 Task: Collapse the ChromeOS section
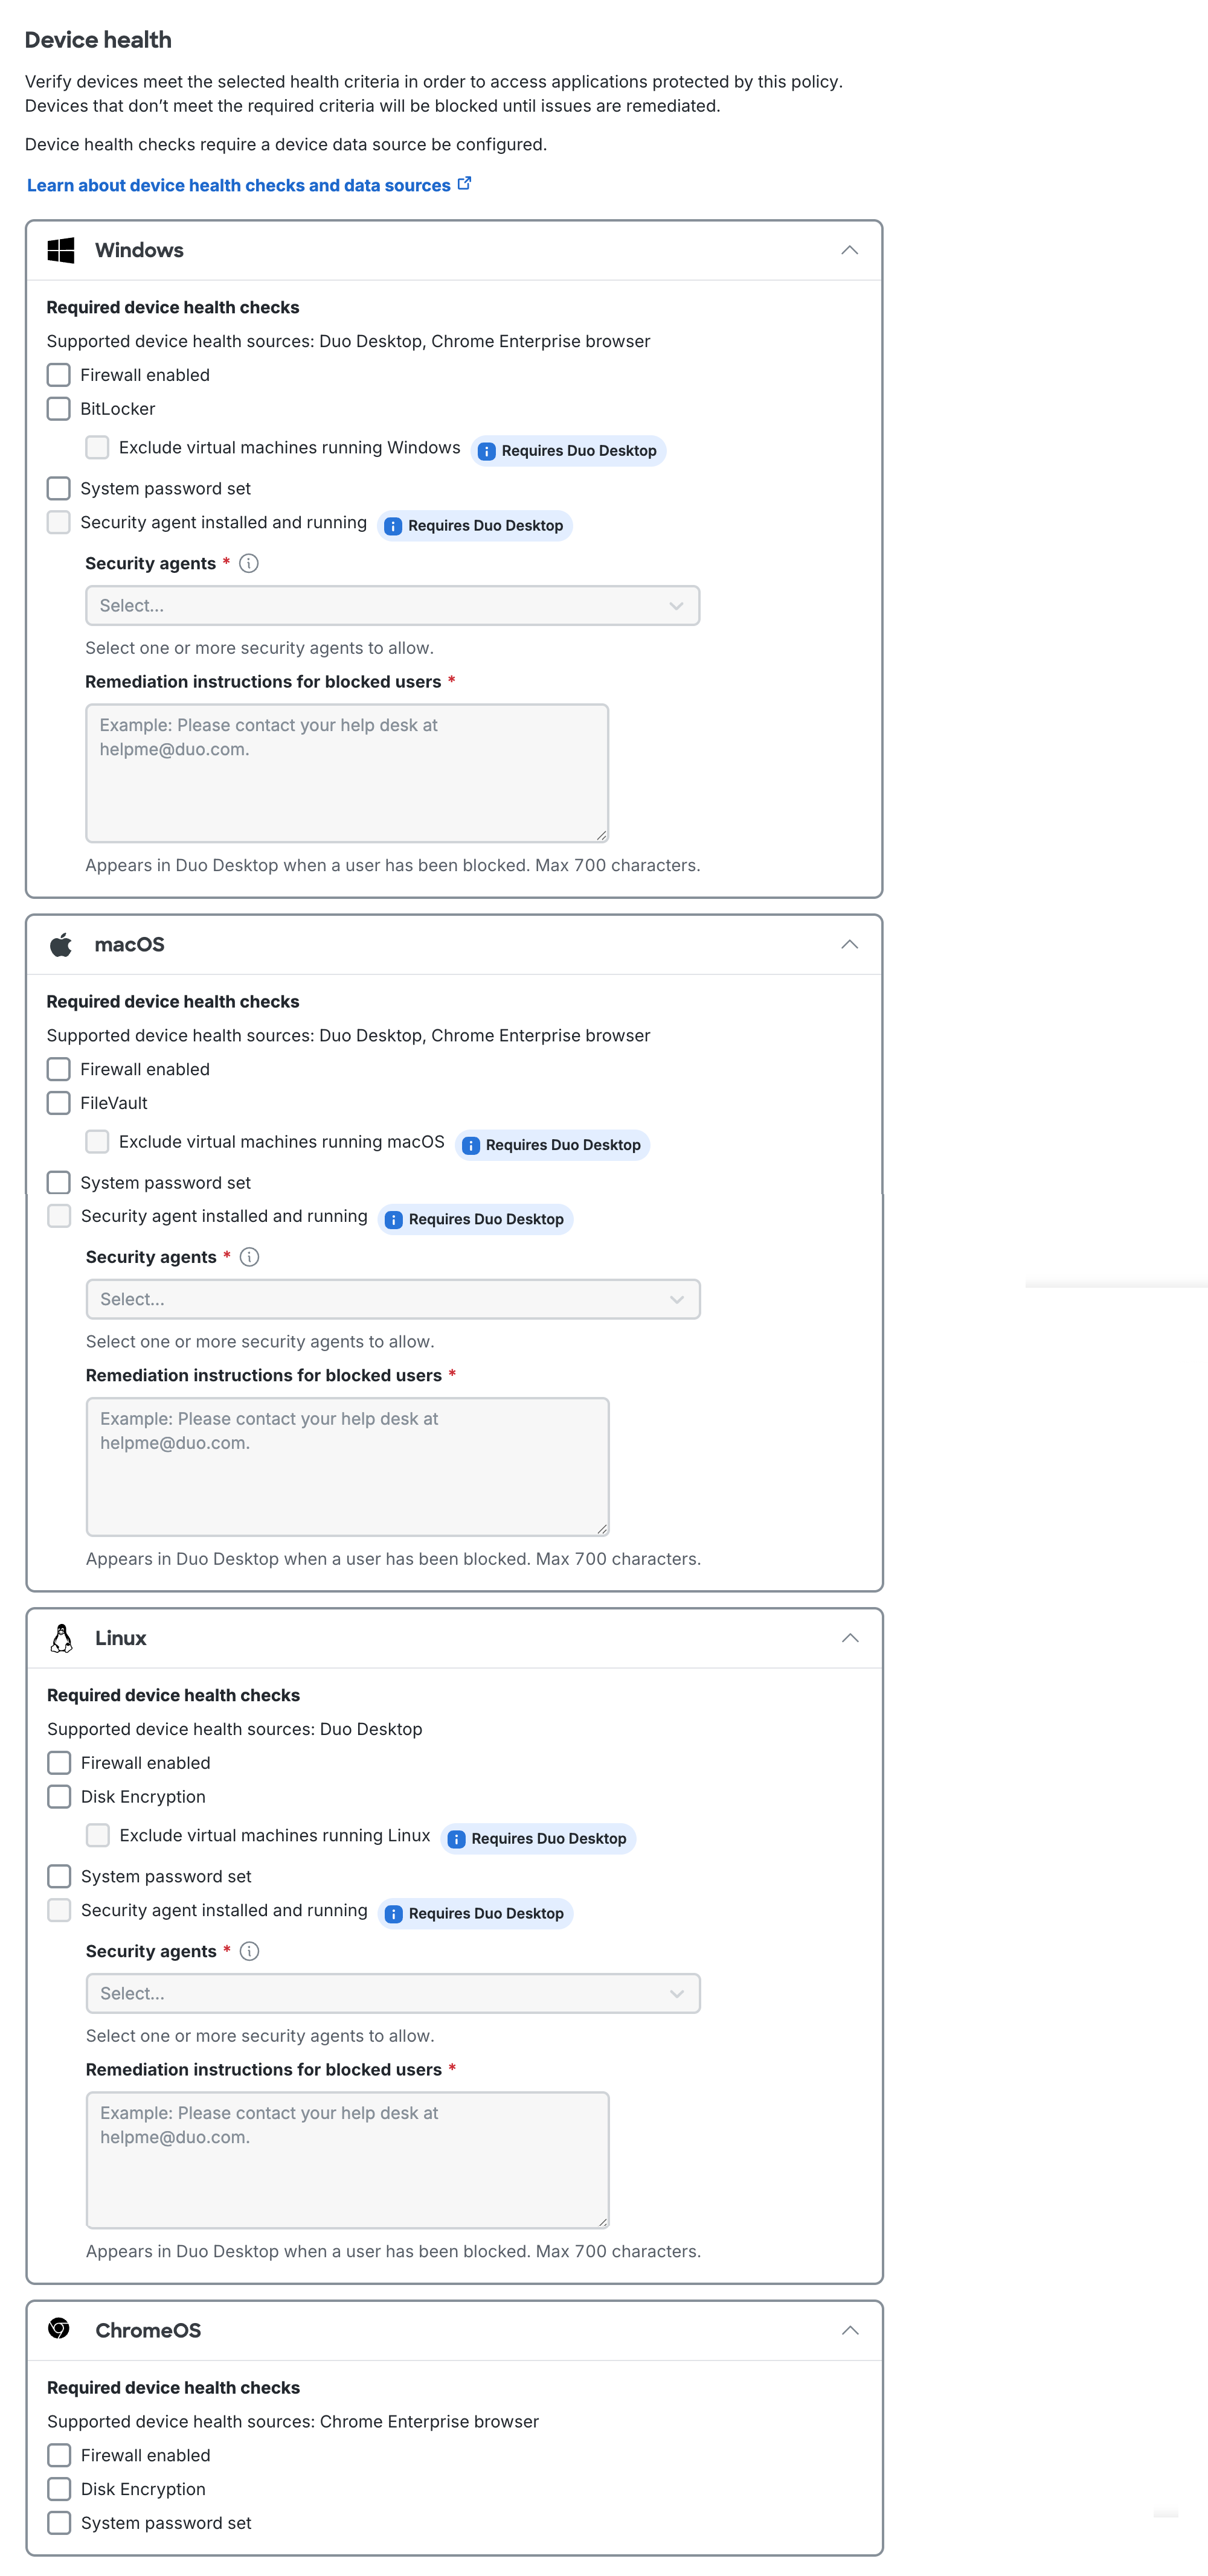click(x=850, y=2330)
